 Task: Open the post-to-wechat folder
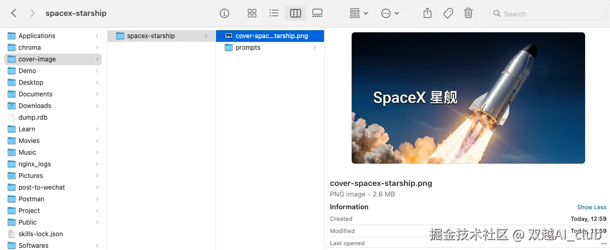coord(53,187)
